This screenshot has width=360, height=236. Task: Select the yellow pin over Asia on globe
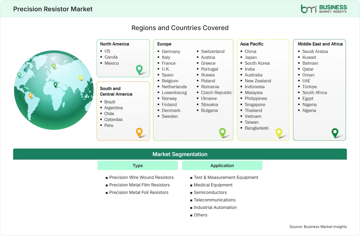80,78
